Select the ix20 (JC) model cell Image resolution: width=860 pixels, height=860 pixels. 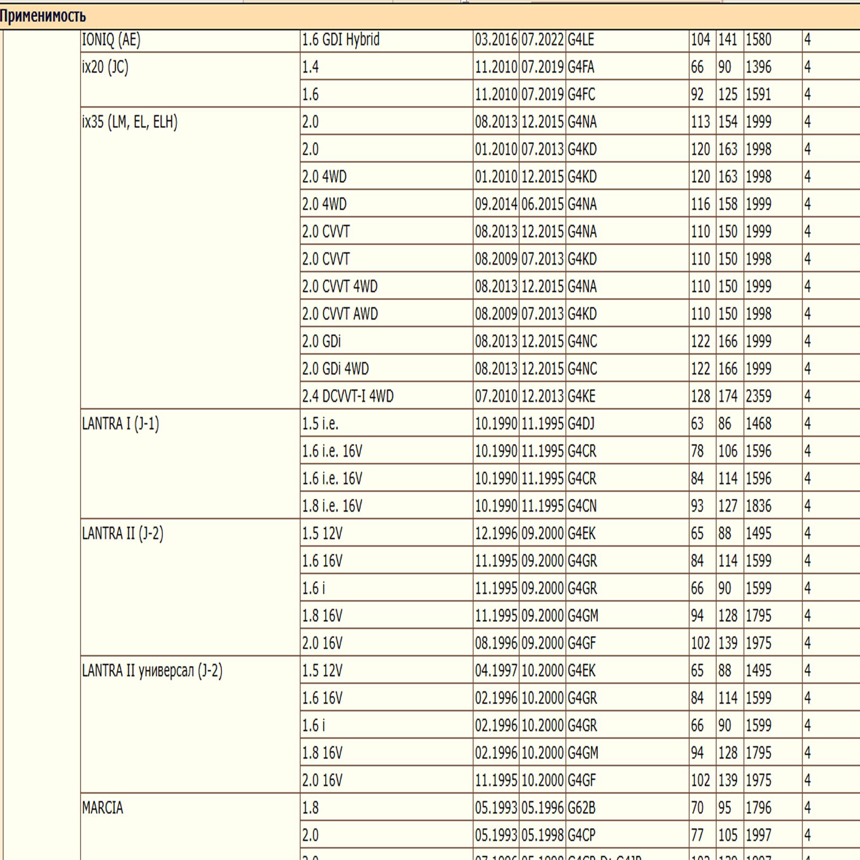tap(105, 68)
